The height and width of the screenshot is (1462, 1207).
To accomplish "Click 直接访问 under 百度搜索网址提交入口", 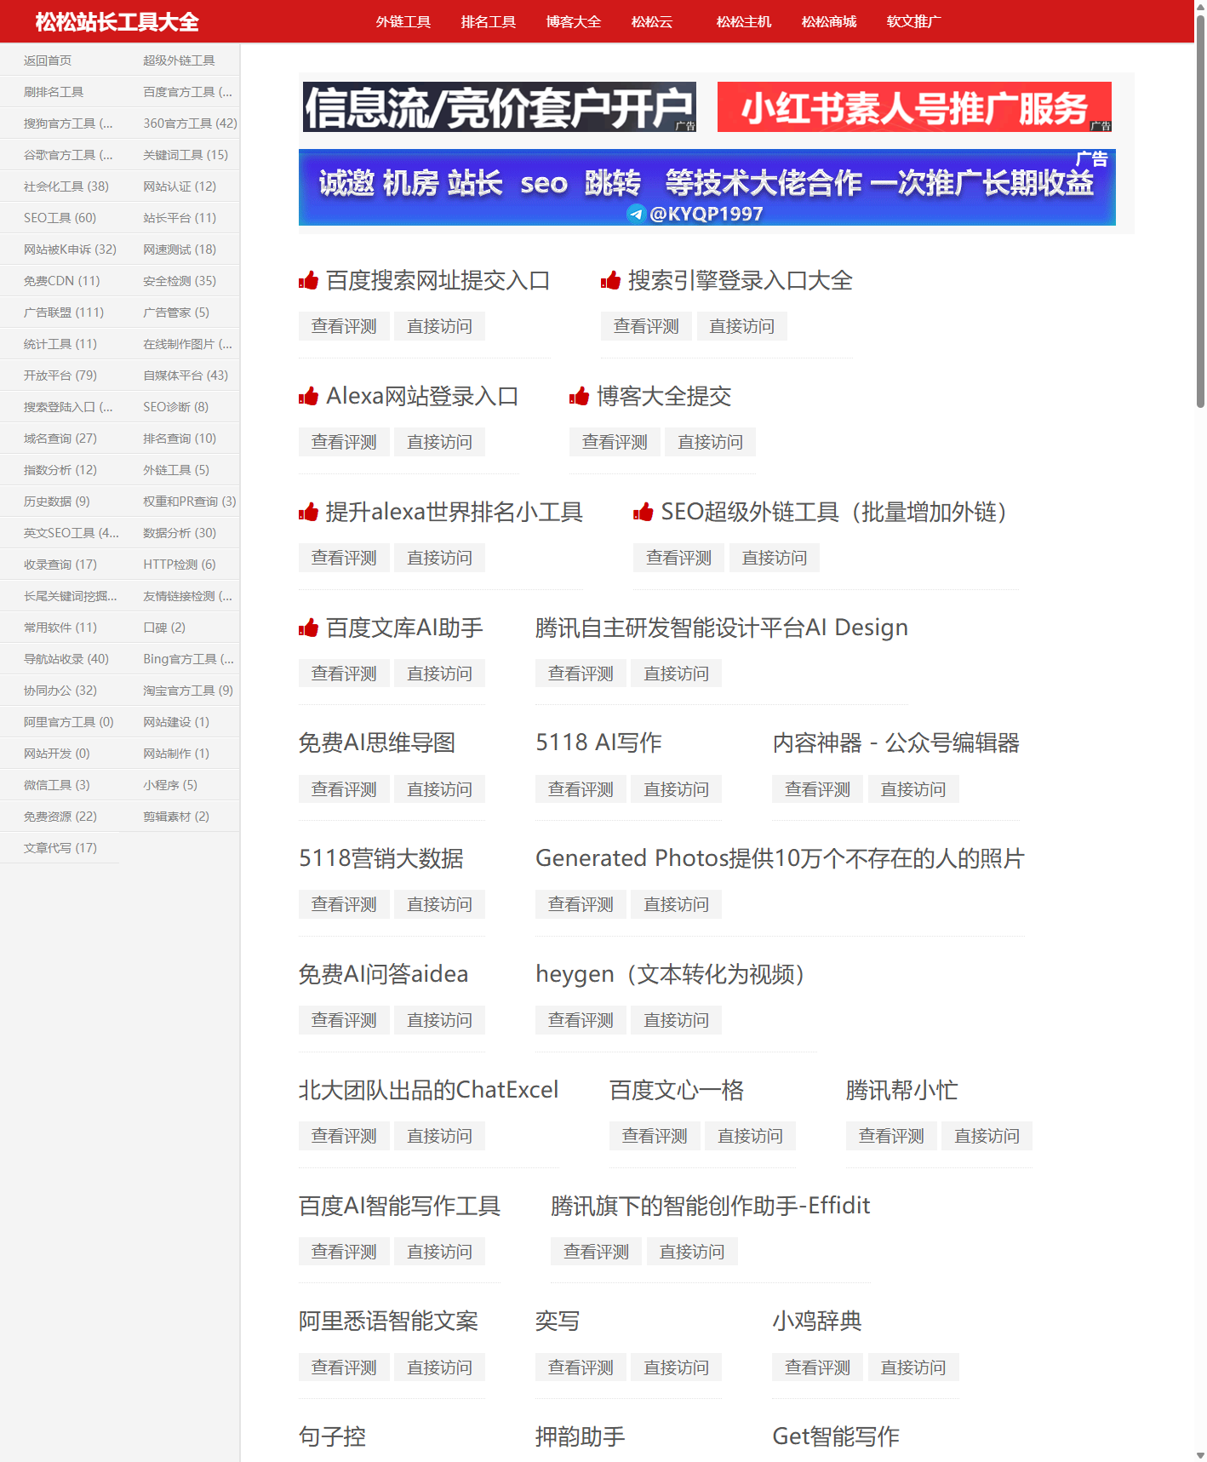I will pos(439,326).
